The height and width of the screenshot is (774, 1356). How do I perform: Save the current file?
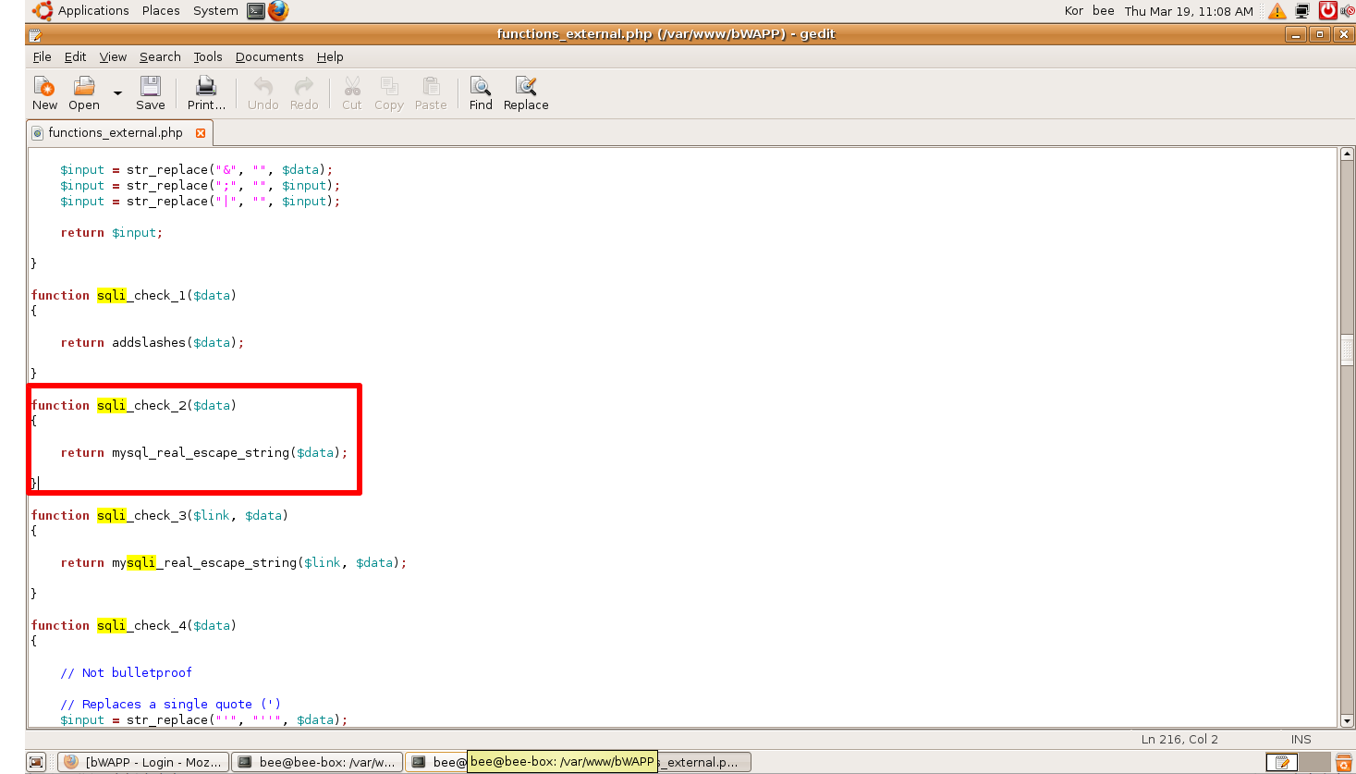click(151, 93)
